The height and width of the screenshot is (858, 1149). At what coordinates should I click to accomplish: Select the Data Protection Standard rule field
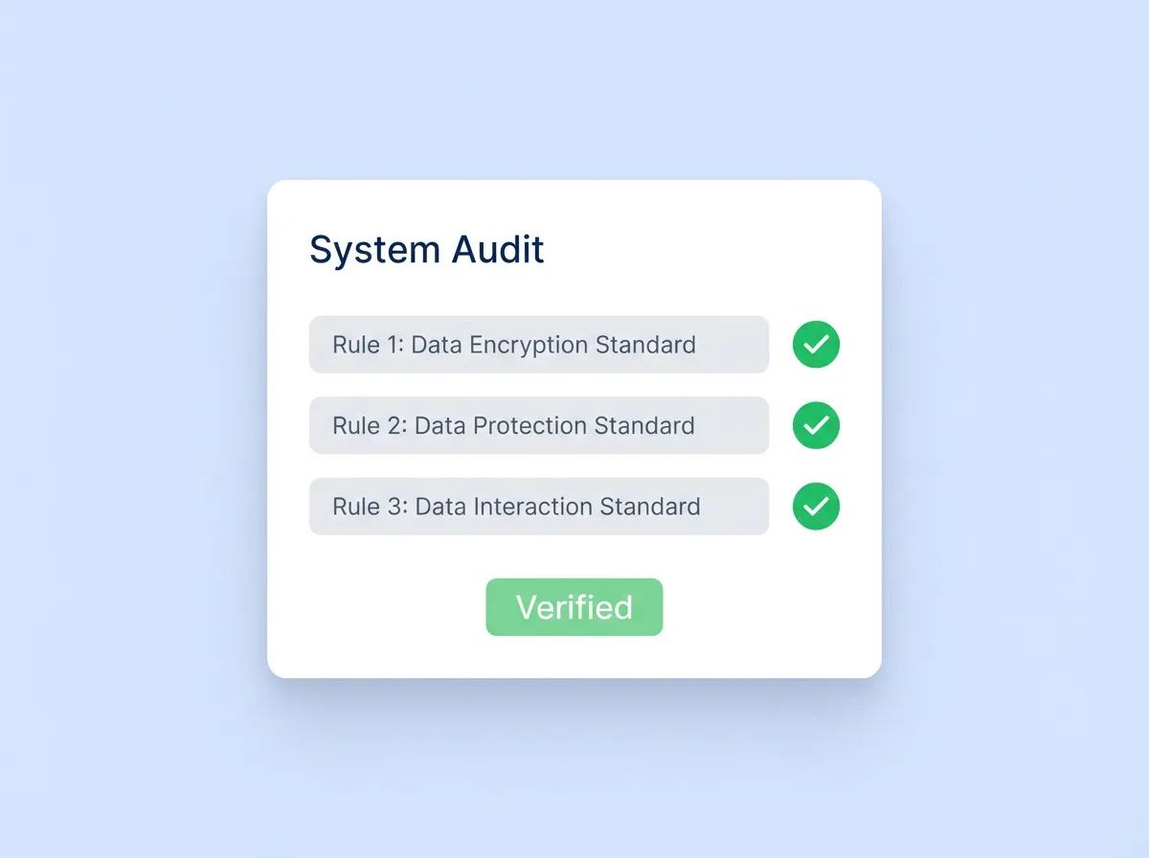[x=538, y=425]
